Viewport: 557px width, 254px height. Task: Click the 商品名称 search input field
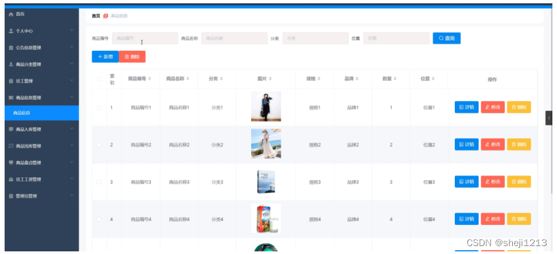tap(235, 38)
